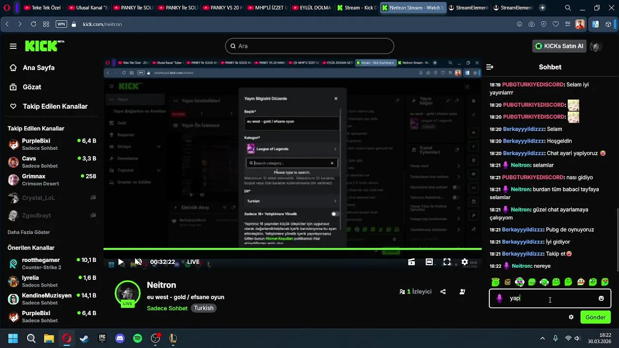Switch to the 'Stream - Kick D' tab
This screenshot has width=619, height=348.
point(357,8)
